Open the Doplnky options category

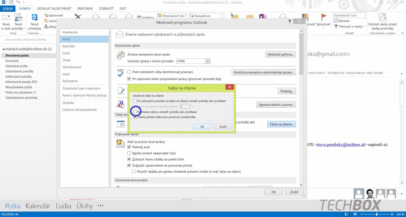pyautogui.click(x=84, y=103)
